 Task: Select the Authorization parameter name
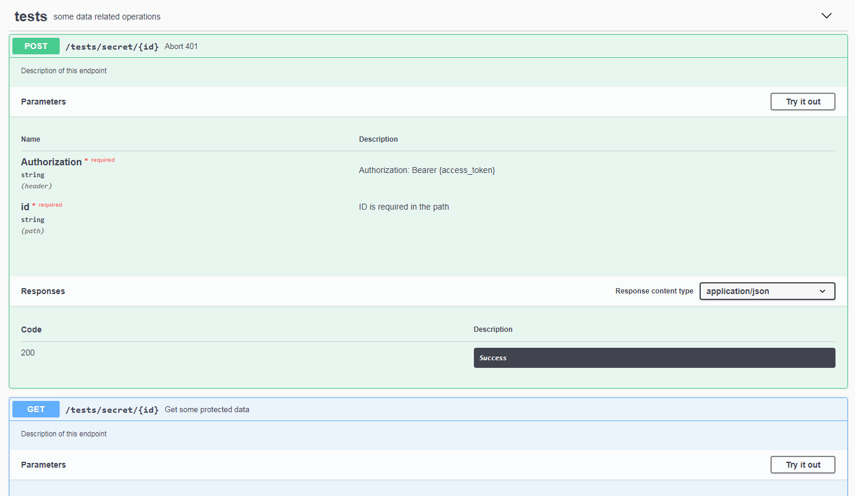pos(51,161)
